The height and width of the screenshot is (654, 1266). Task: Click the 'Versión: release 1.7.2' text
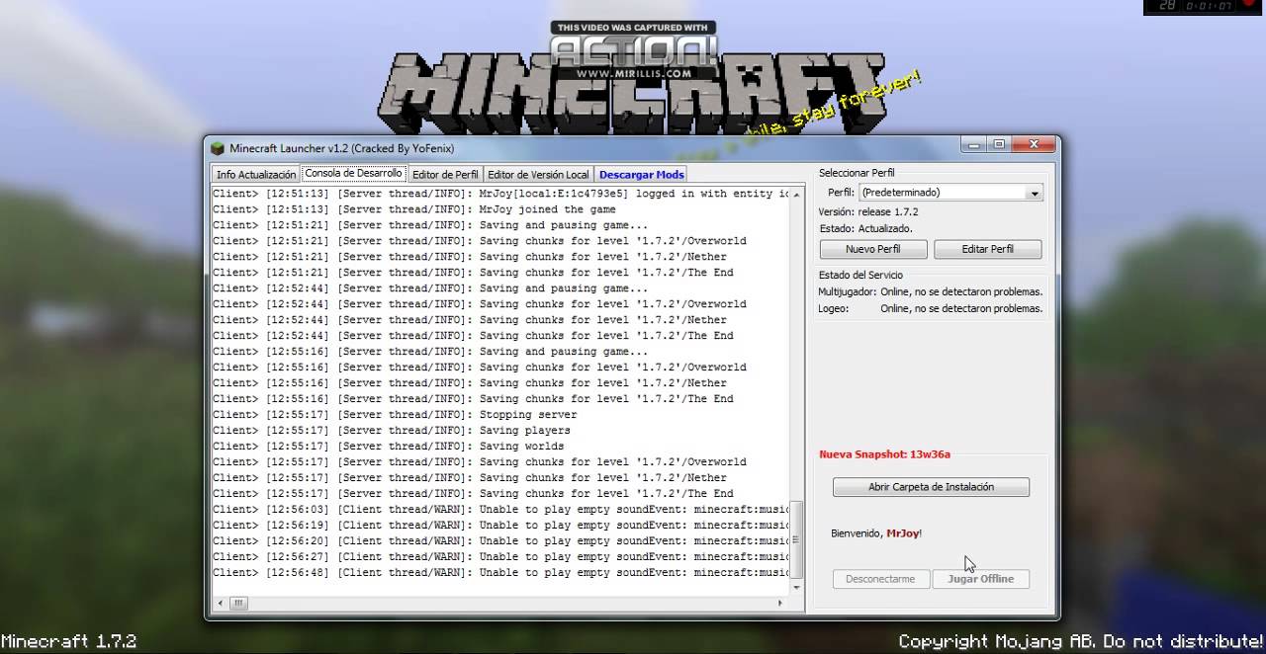pyautogui.click(x=867, y=212)
